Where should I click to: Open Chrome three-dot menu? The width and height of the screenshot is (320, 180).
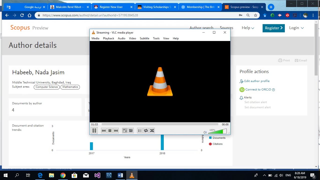(313, 15)
